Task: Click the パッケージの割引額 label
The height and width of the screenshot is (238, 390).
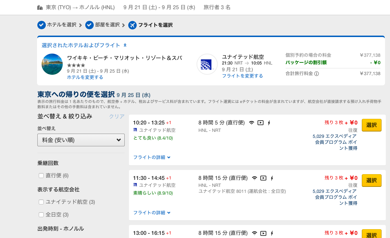Action: pos(306,62)
